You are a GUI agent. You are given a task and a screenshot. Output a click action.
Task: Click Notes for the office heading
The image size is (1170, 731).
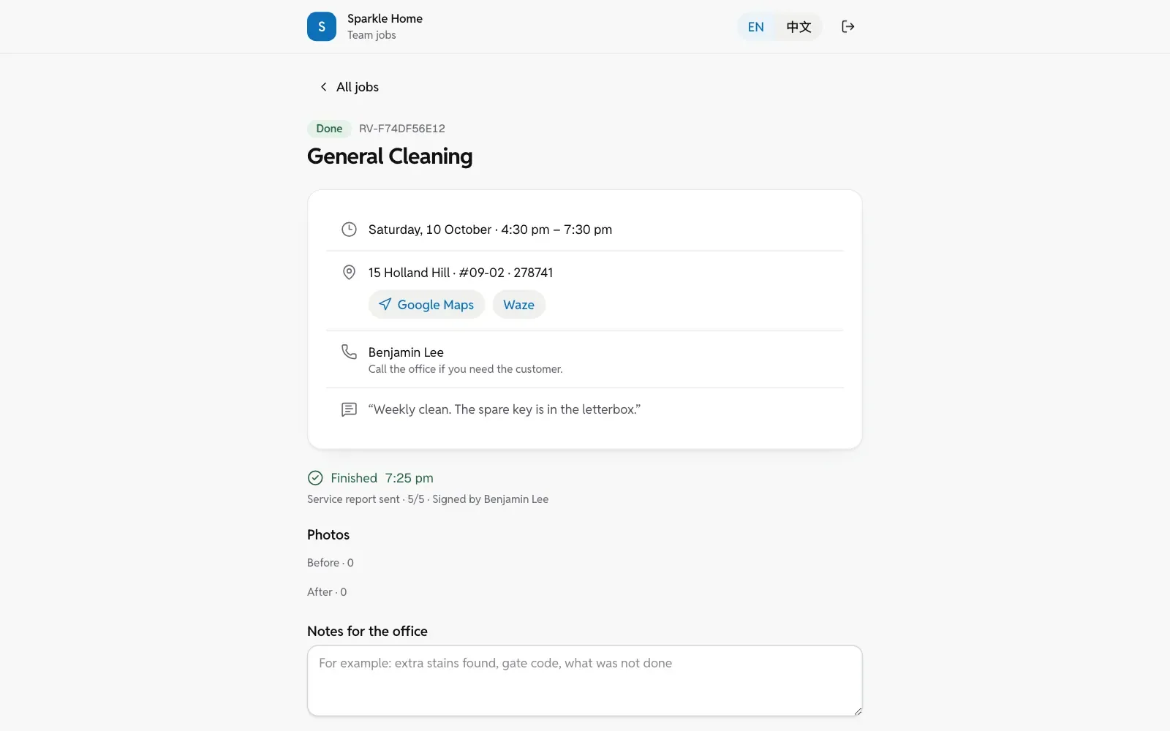coord(367,632)
